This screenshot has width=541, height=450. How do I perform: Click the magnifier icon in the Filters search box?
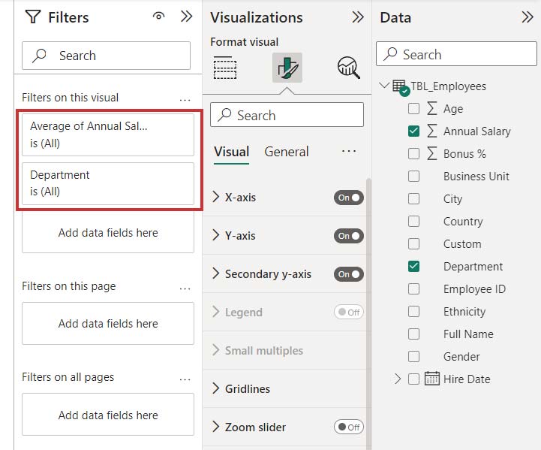[39, 56]
